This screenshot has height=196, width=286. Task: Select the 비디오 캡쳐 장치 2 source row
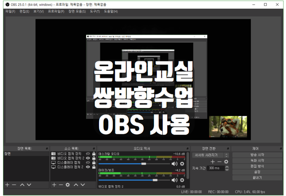pyautogui.click(x=73, y=158)
